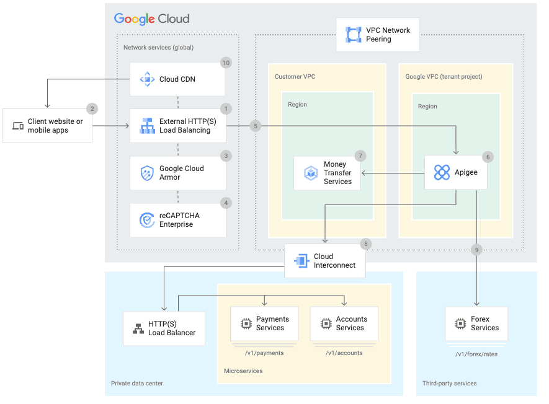Select step number 5 circle marker

click(x=255, y=126)
